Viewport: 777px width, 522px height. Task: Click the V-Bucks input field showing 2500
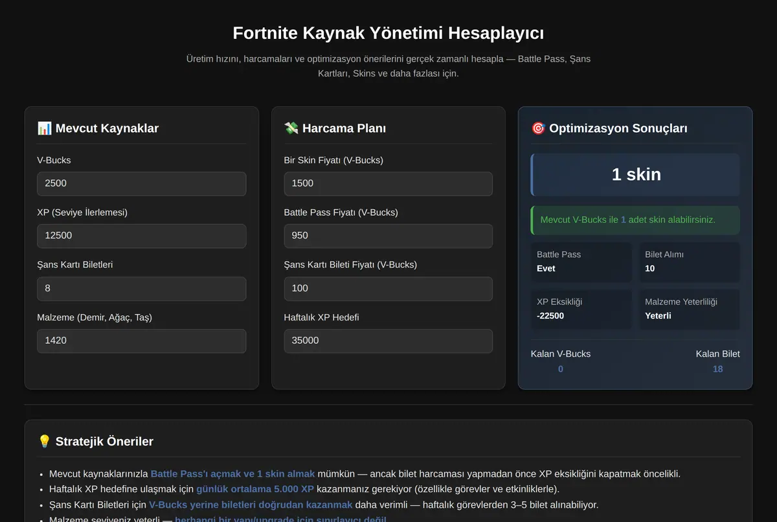[x=142, y=183]
